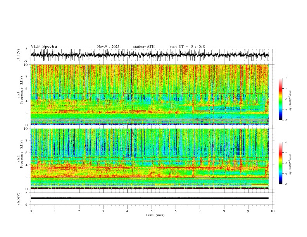Click the time axis tick label '10'
Viewport: 307px width, 237px height.
click(273, 211)
